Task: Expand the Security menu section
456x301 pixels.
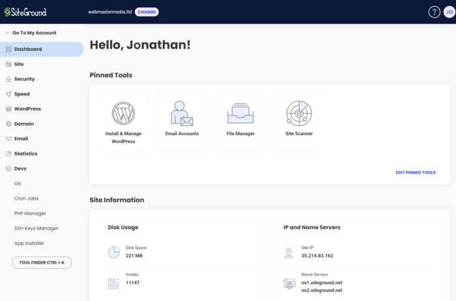Action: (25, 79)
